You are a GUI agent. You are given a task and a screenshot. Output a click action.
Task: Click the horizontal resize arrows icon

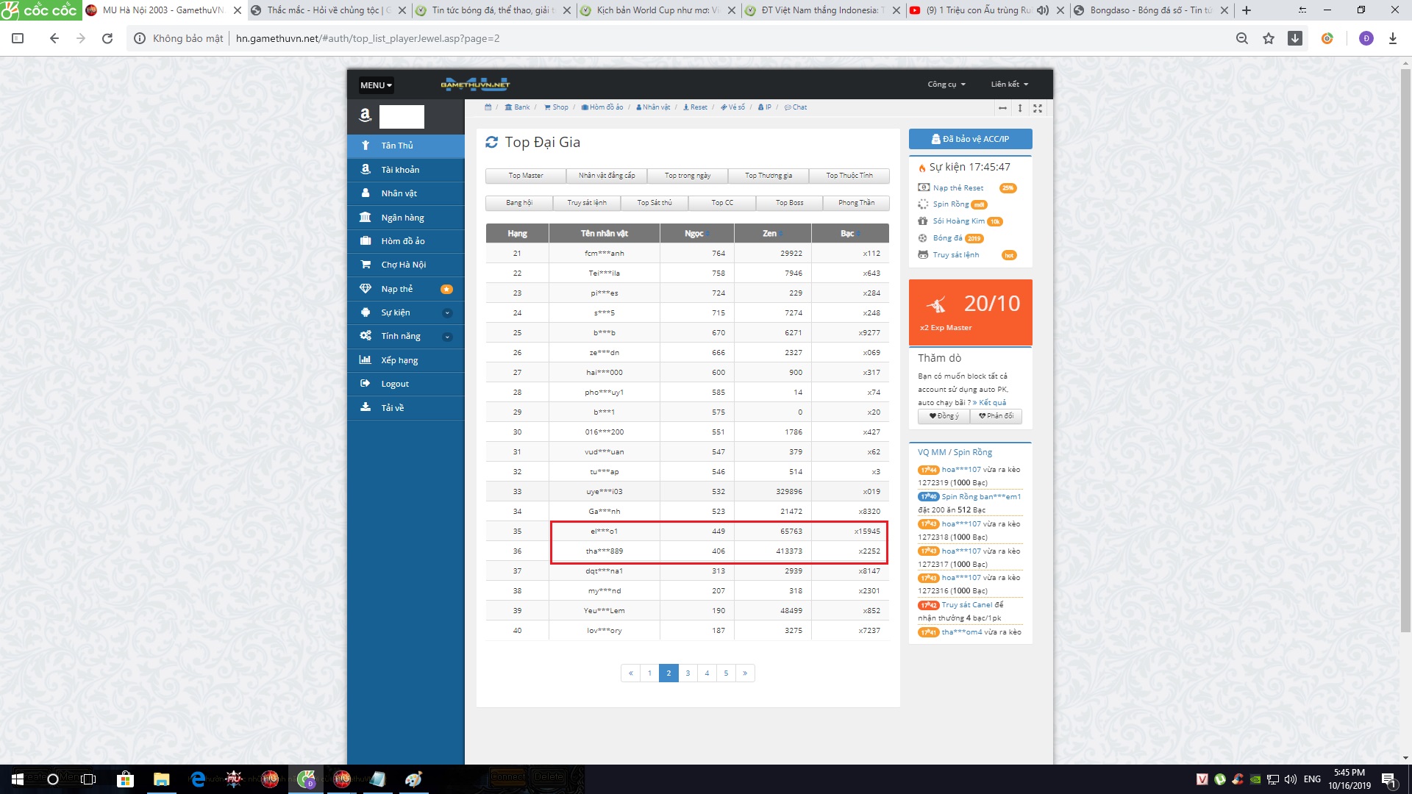coord(1002,108)
